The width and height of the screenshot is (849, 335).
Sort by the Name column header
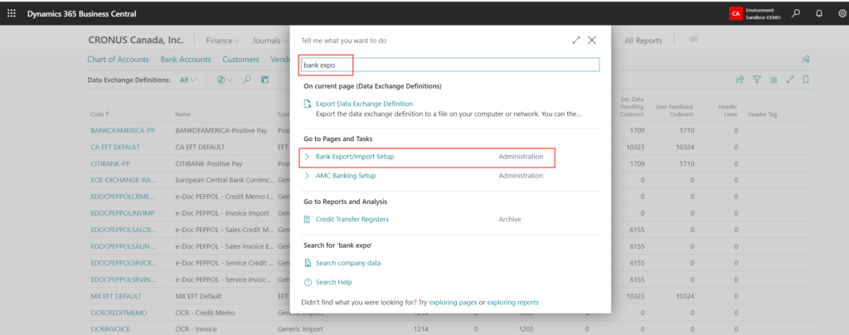[x=182, y=114]
